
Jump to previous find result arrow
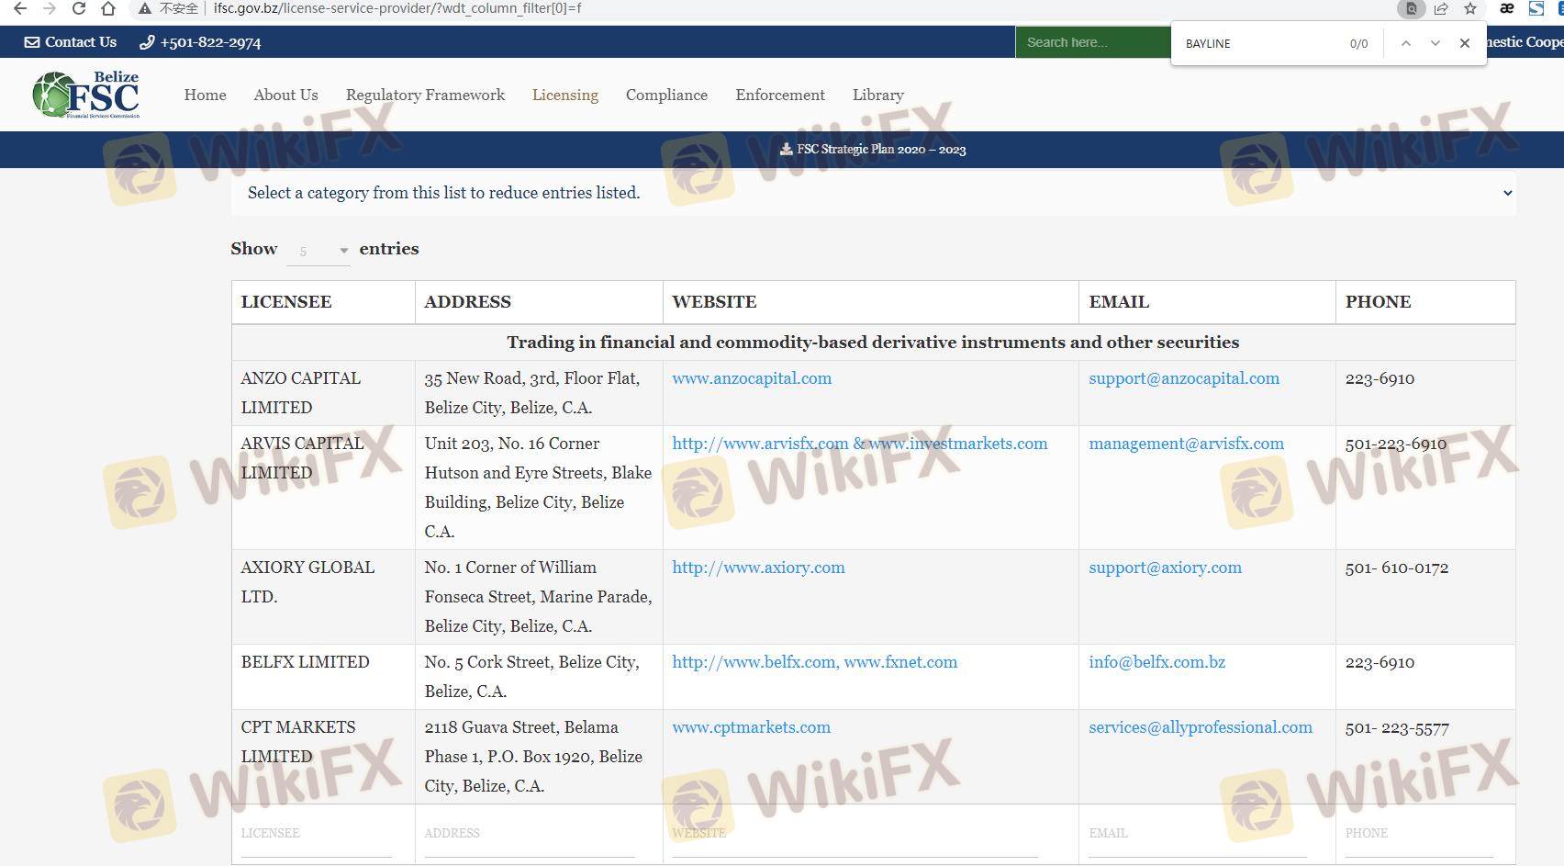(1405, 43)
